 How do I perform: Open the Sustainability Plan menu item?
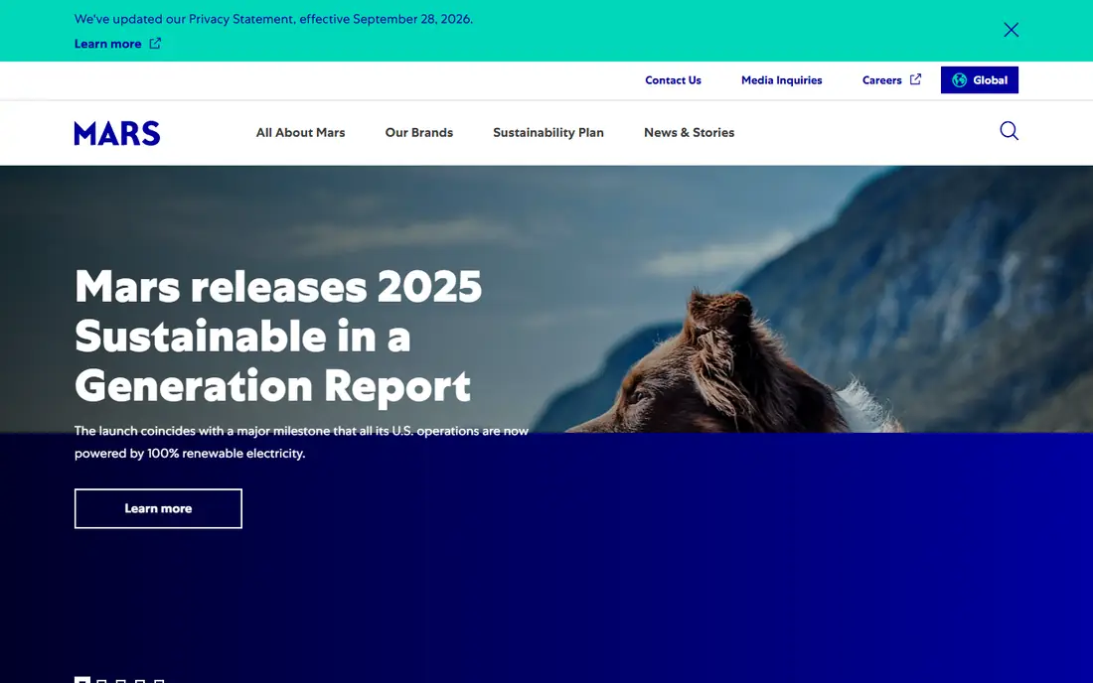click(547, 132)
